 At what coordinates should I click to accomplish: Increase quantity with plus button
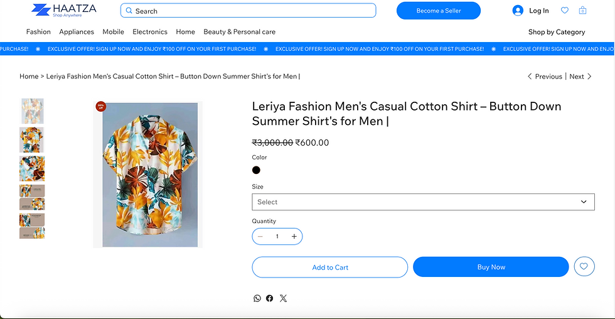[x=294, y=236]
